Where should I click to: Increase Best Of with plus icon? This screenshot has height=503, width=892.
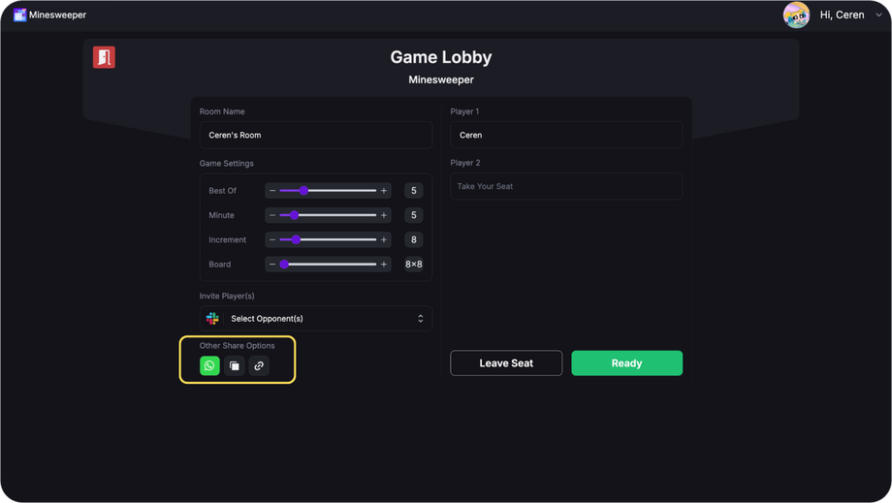point(384,190)
